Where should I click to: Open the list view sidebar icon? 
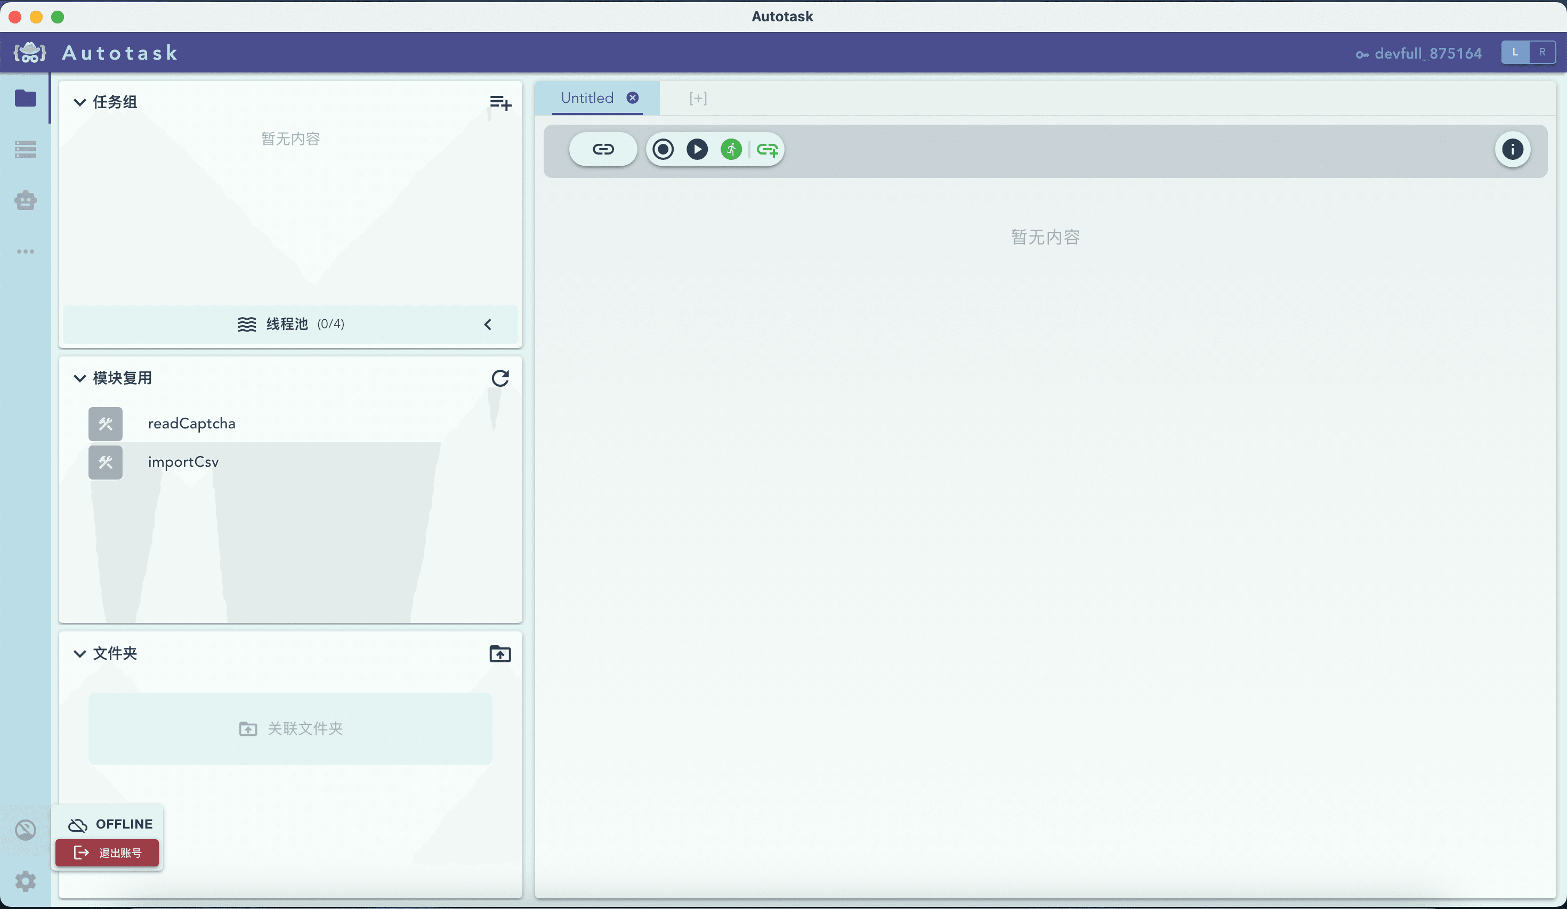(x=26, y=149)
